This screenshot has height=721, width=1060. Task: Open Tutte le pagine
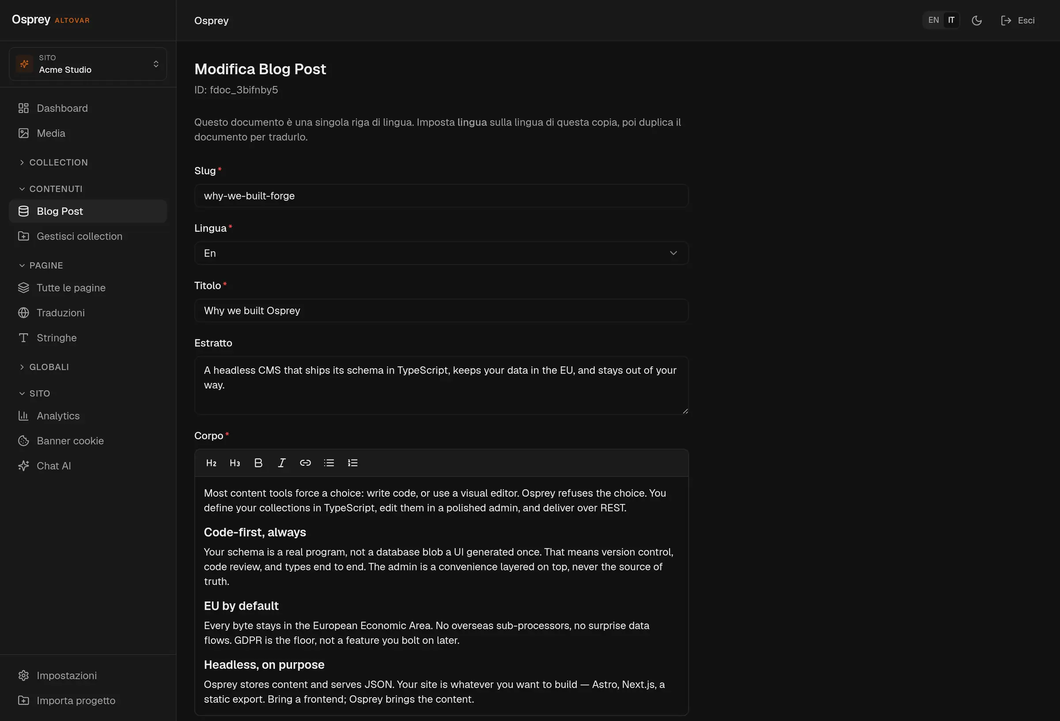[87, 288]
